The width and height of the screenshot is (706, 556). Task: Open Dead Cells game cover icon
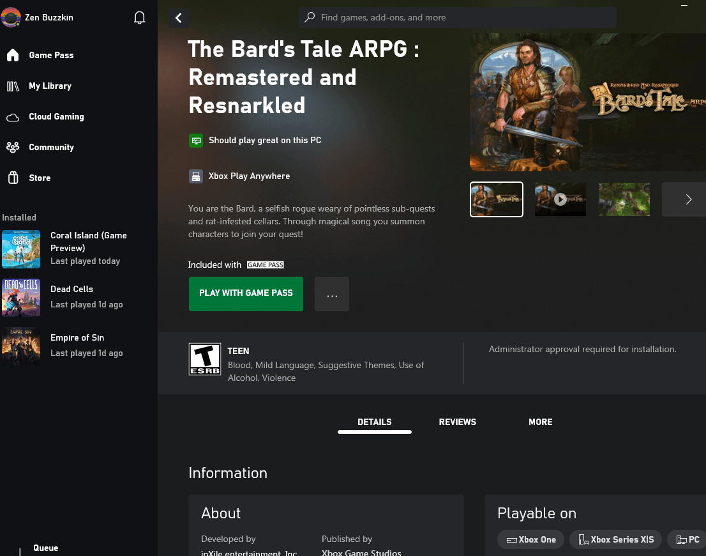pos(21,297)
